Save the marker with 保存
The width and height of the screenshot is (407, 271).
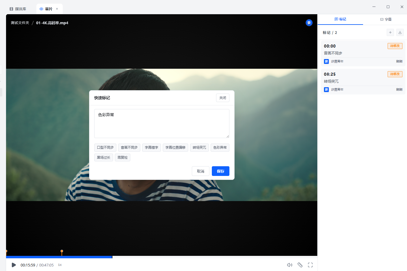coord(221,171)
